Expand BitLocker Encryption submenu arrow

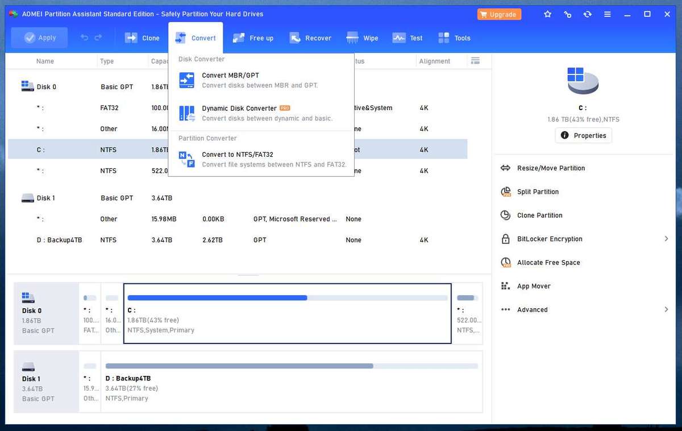click(x=666, y=239)
